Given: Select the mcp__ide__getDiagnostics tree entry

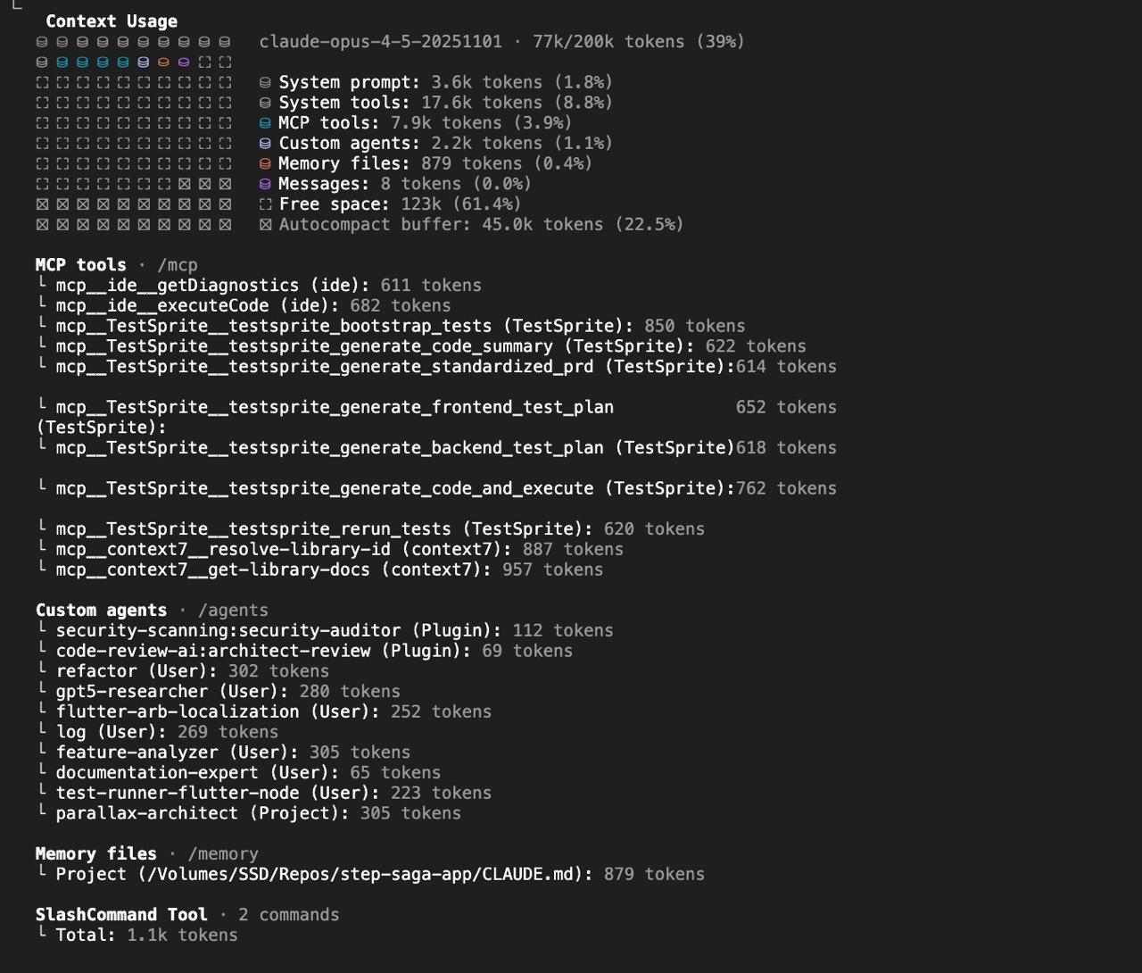Looking at the screenshot, I should tap(259, 286).
